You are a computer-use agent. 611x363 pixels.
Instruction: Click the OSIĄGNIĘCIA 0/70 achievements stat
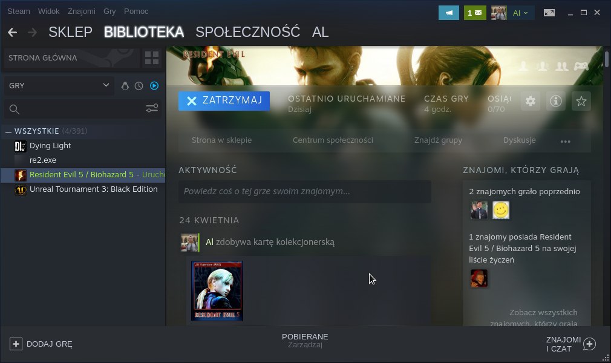(499, 103)
